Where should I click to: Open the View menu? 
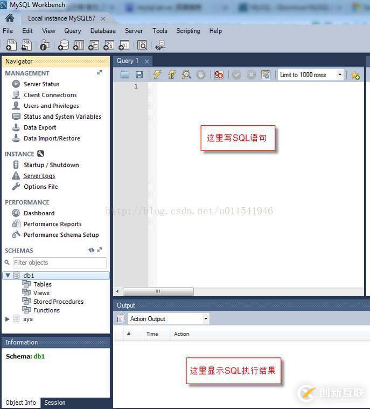point(48,31)
